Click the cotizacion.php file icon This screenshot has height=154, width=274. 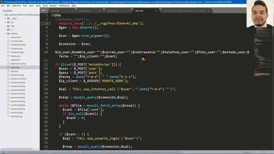pos(8,52)
